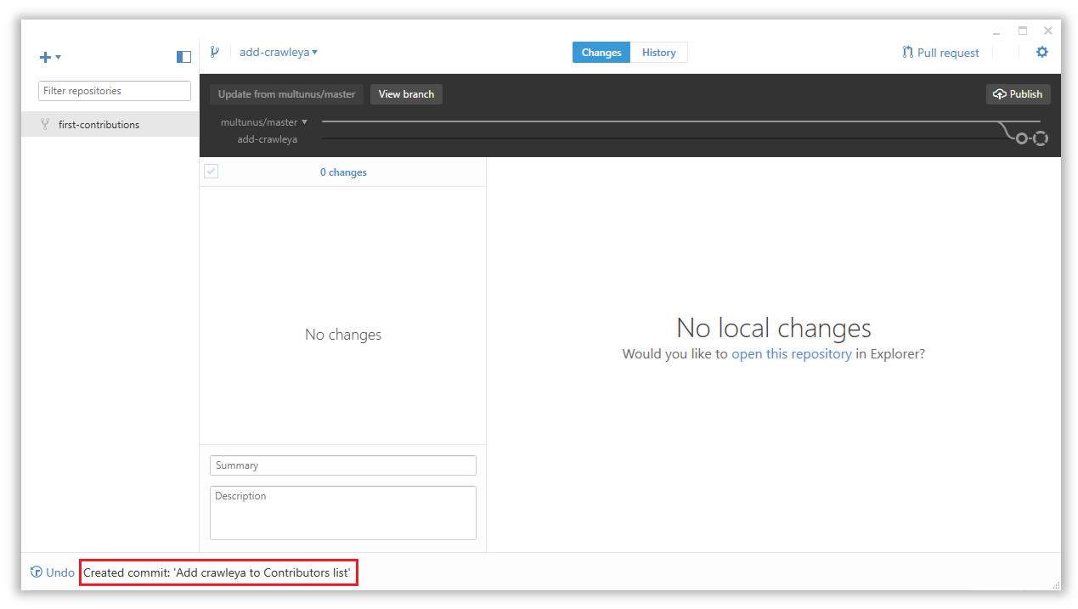Click the View branch button

coord(406,94)
